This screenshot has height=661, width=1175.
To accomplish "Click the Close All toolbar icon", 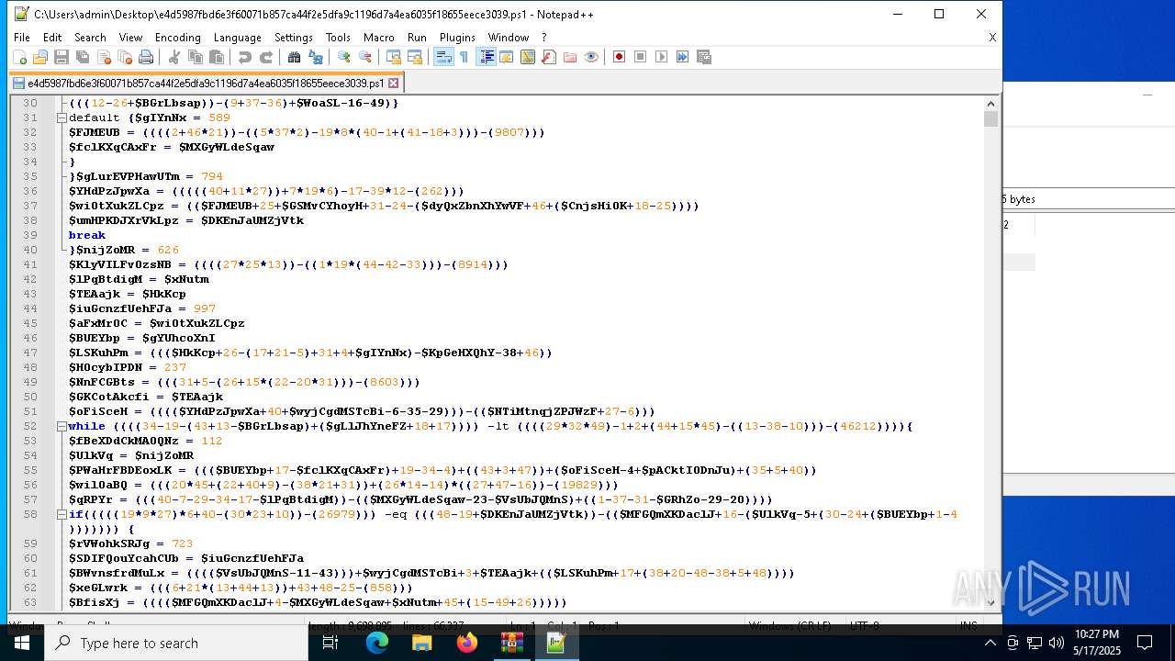I will pyautogui.click(x=125, y=57).
